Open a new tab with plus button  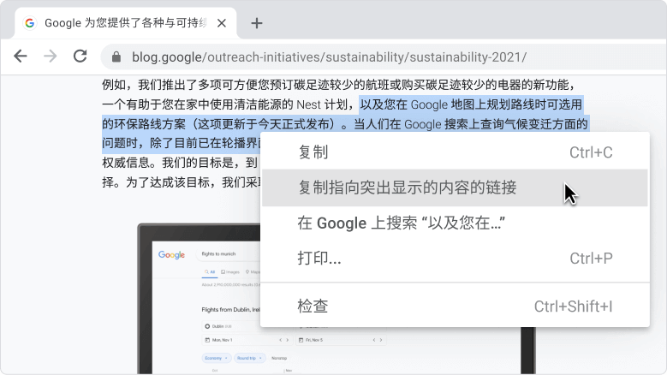click(257, 23)
